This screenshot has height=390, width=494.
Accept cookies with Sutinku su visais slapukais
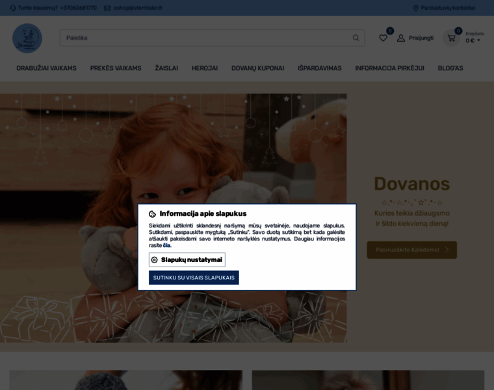tap(194, 278)
